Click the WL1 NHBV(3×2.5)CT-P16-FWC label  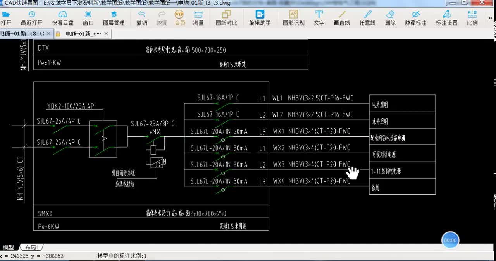tap(313, 98)
